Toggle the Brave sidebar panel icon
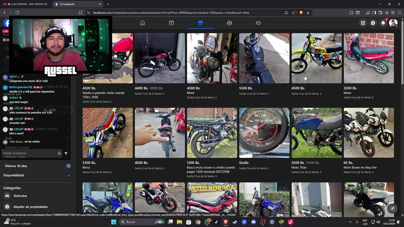The width and height of the screenshot is (404, 227). click(374, 13)
